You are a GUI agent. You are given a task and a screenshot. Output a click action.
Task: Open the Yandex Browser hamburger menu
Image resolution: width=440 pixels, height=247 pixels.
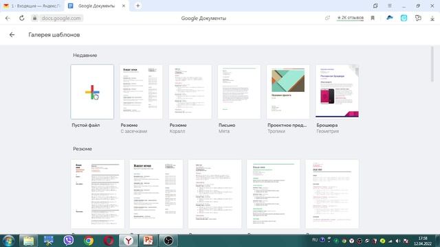(x=390, y=5)
